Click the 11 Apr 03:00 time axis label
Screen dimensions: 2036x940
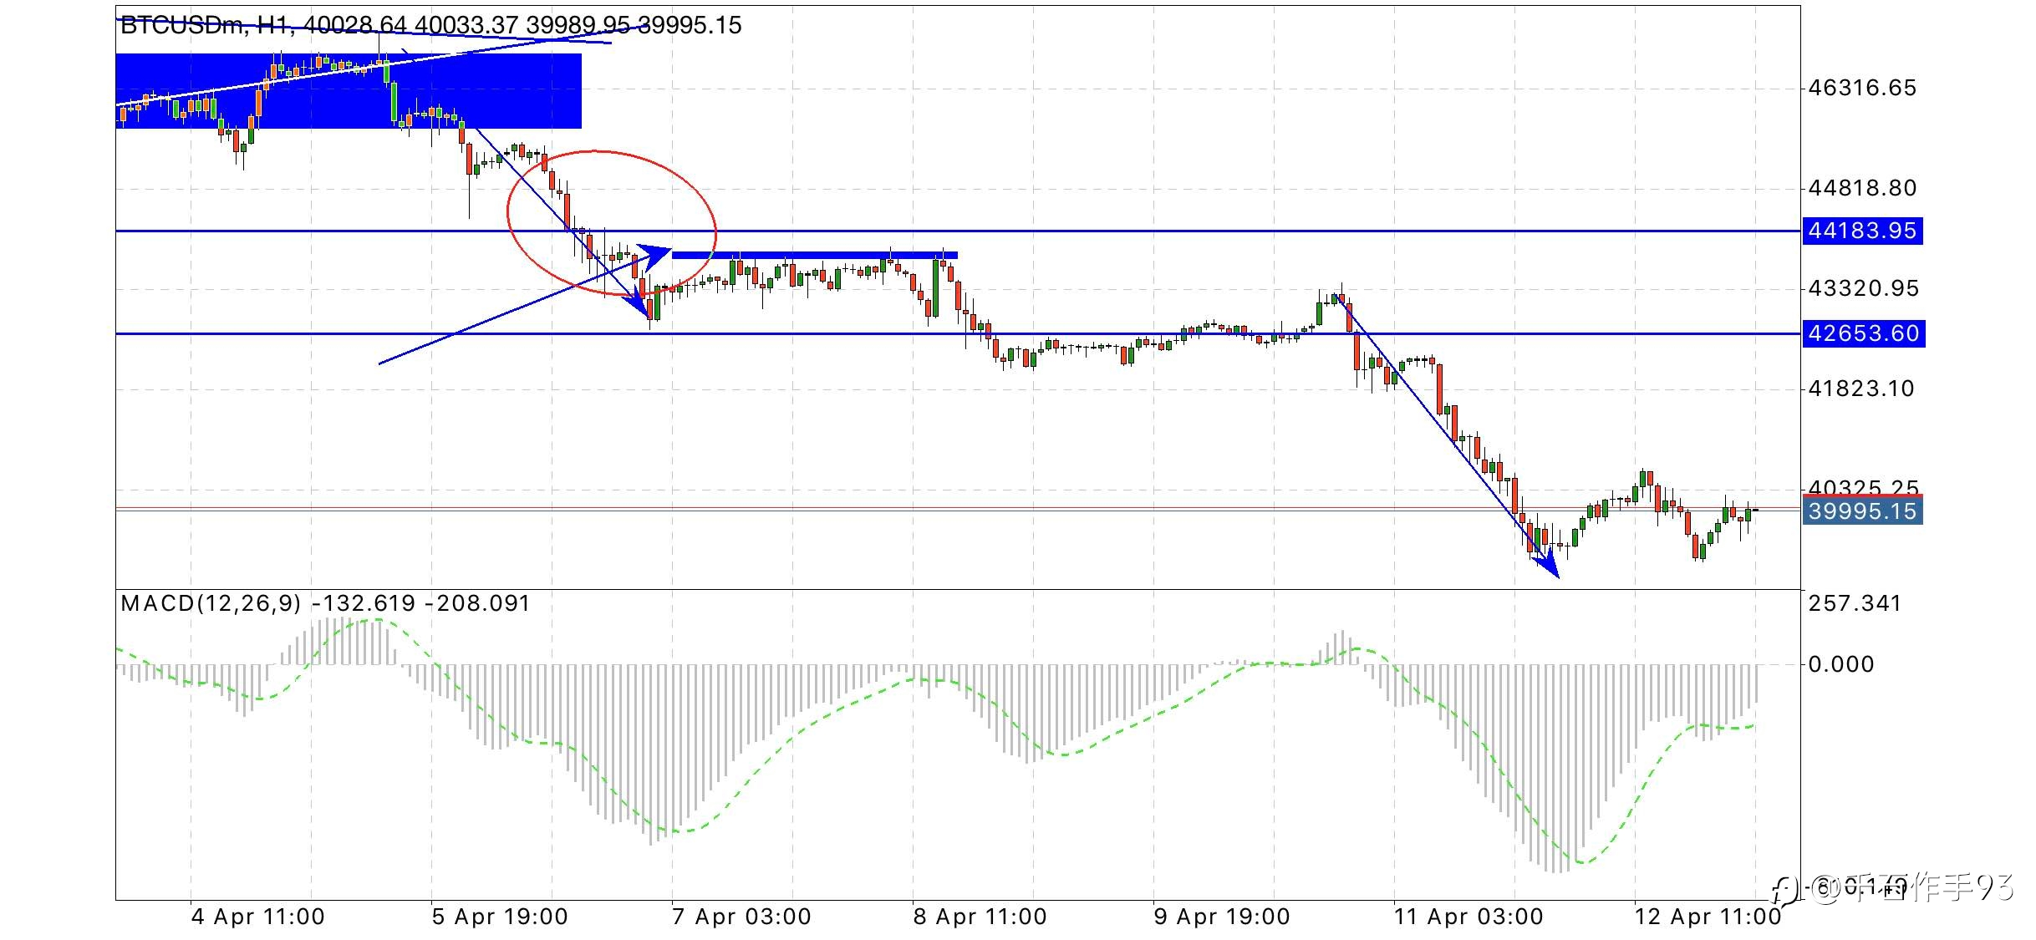click(1468, 917)
